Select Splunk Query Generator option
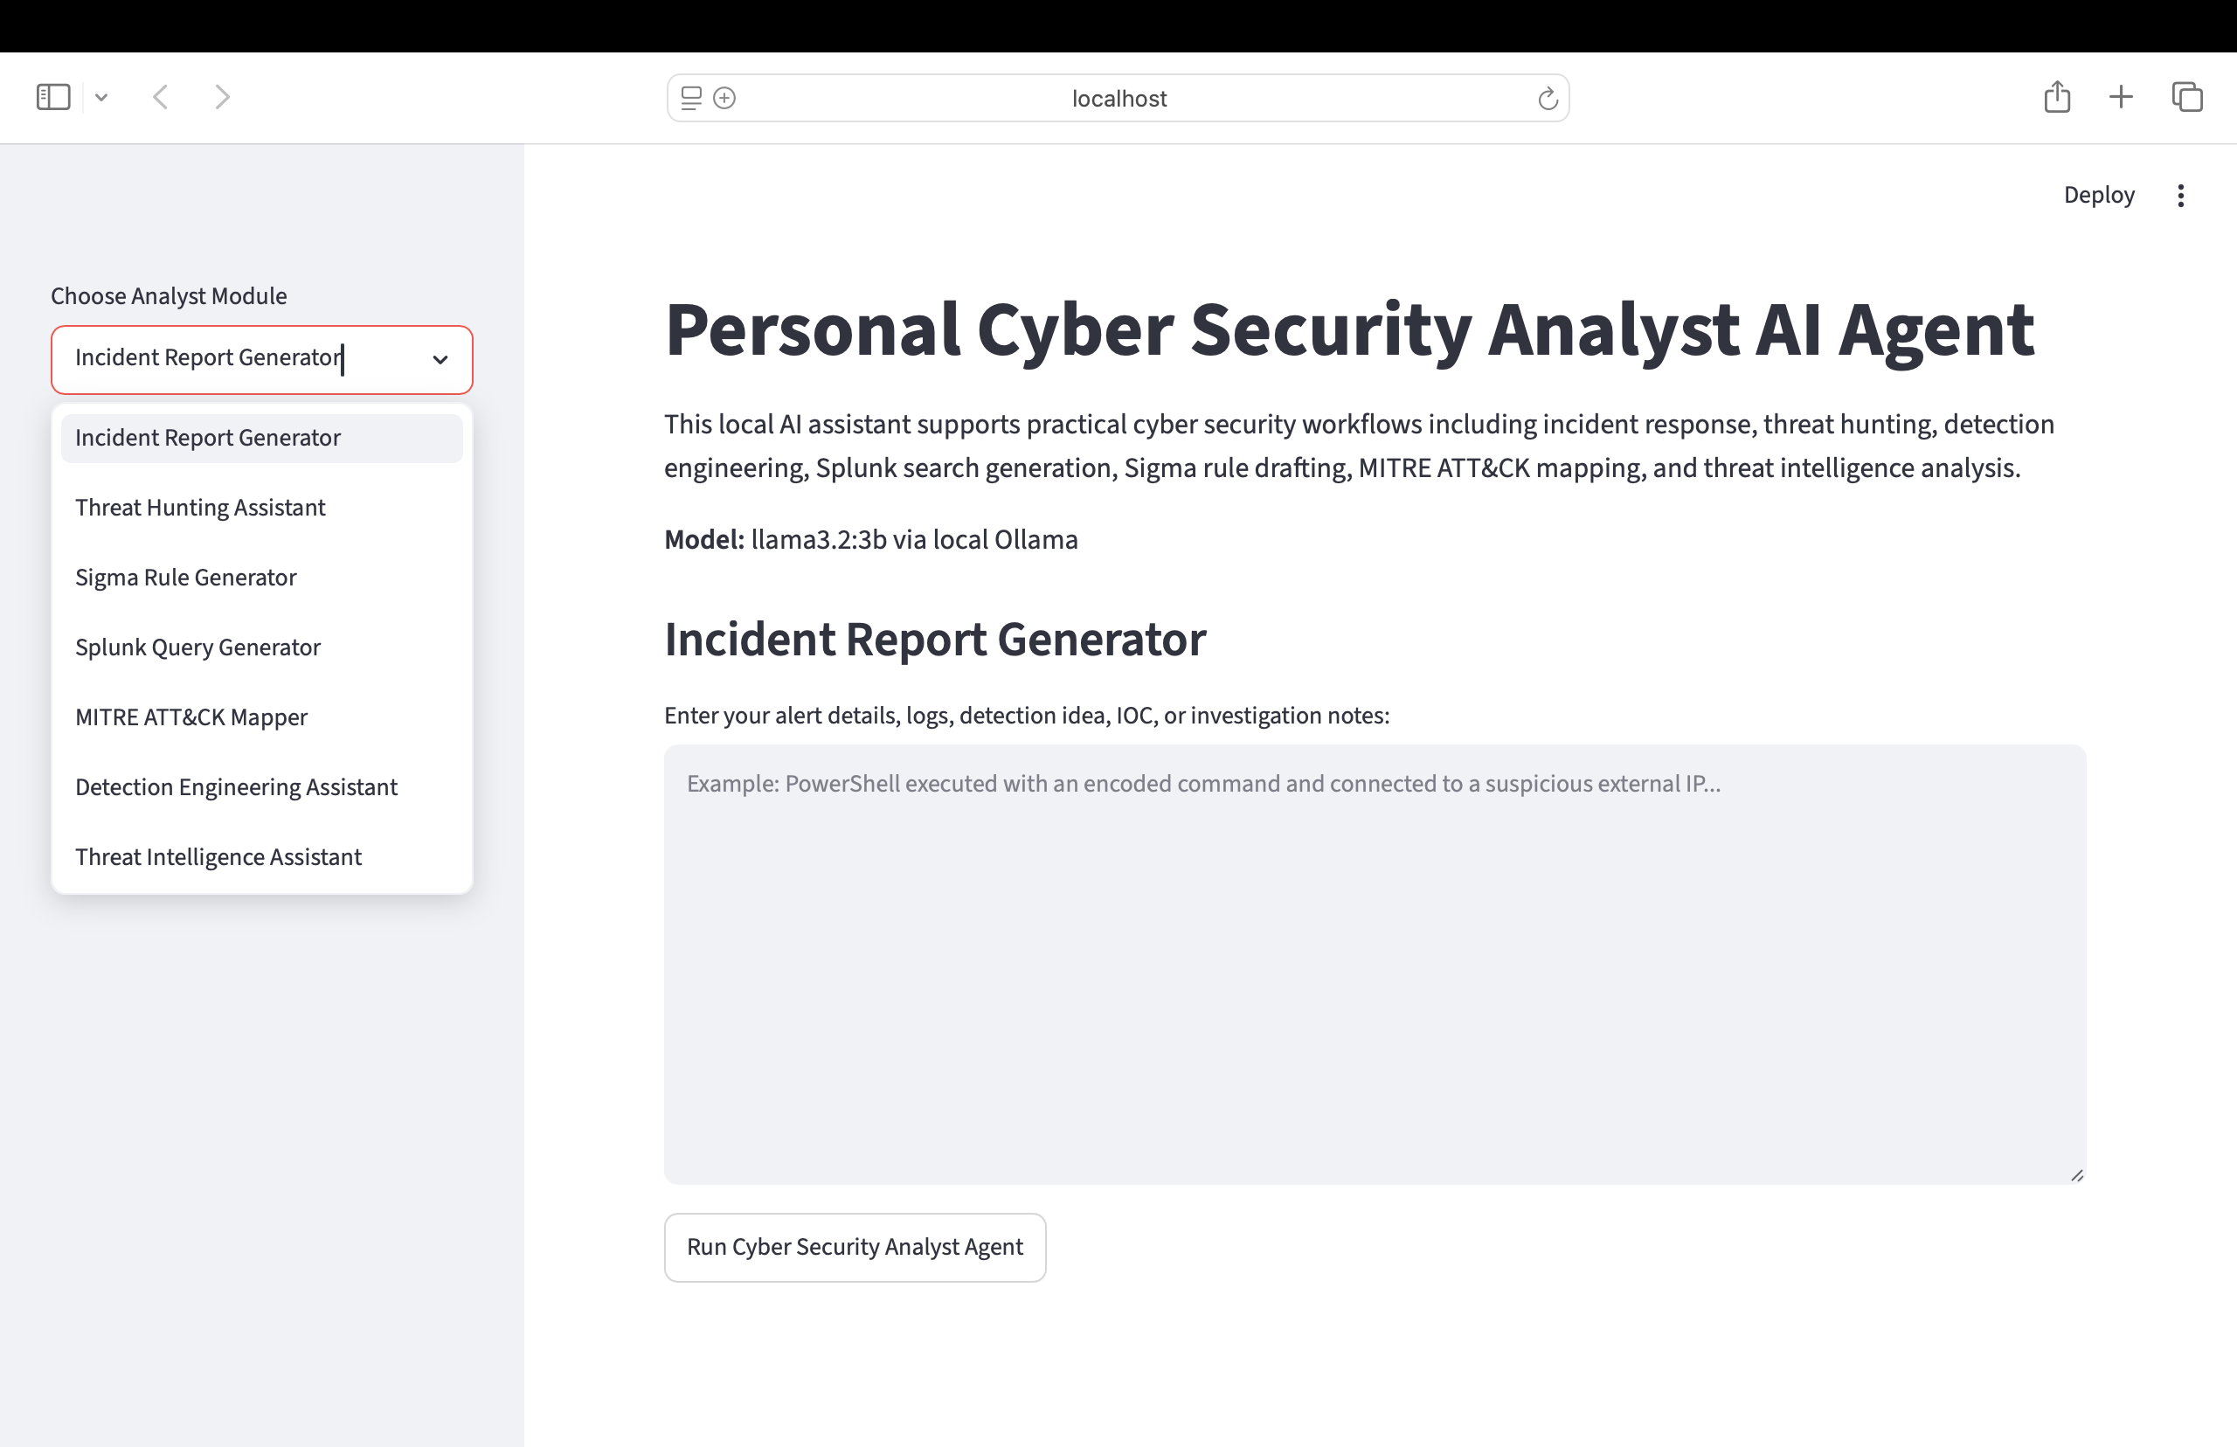This screenshot has height=1447, width=2237. (x=262, y=647)
